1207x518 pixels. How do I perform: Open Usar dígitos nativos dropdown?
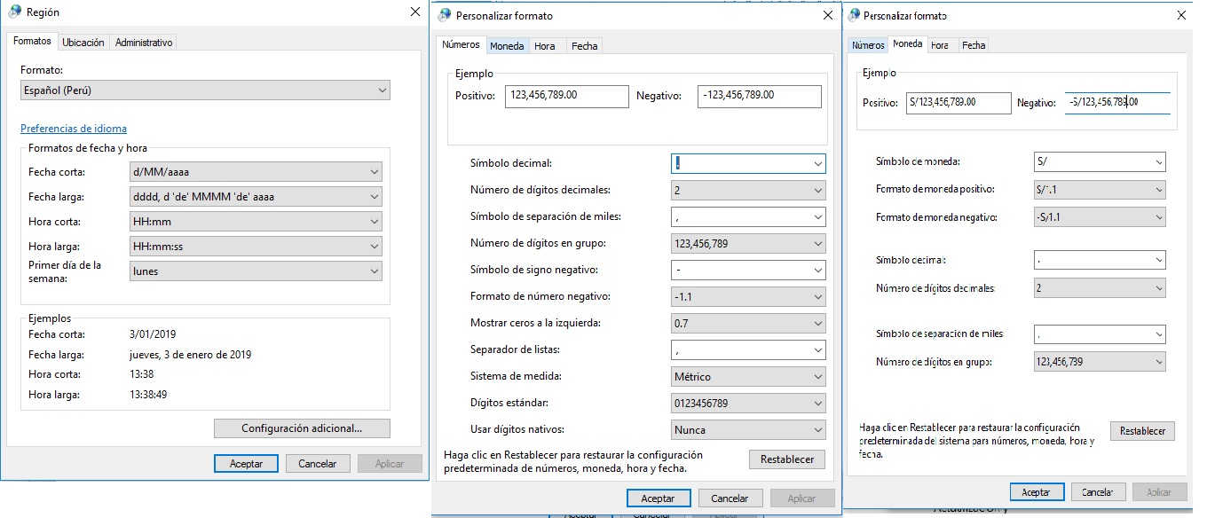click(x=748, y=429)
